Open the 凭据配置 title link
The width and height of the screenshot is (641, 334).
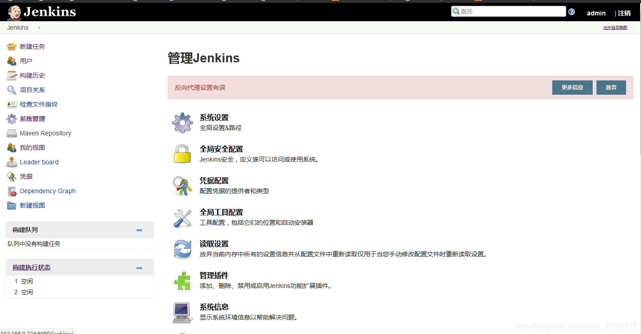tap(214, 181)
